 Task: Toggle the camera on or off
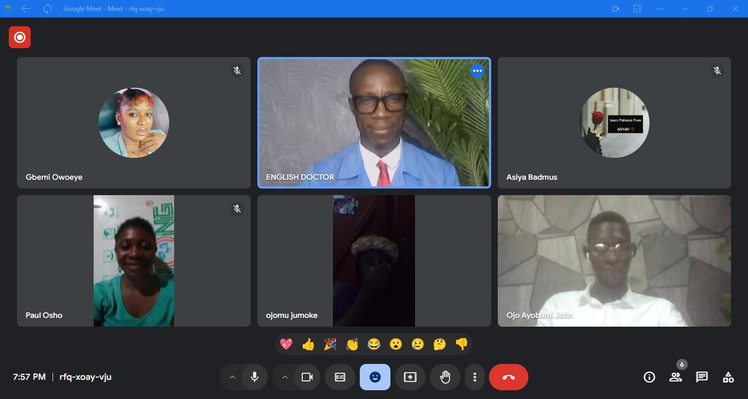pyautogui.click(x=307, y=377)
